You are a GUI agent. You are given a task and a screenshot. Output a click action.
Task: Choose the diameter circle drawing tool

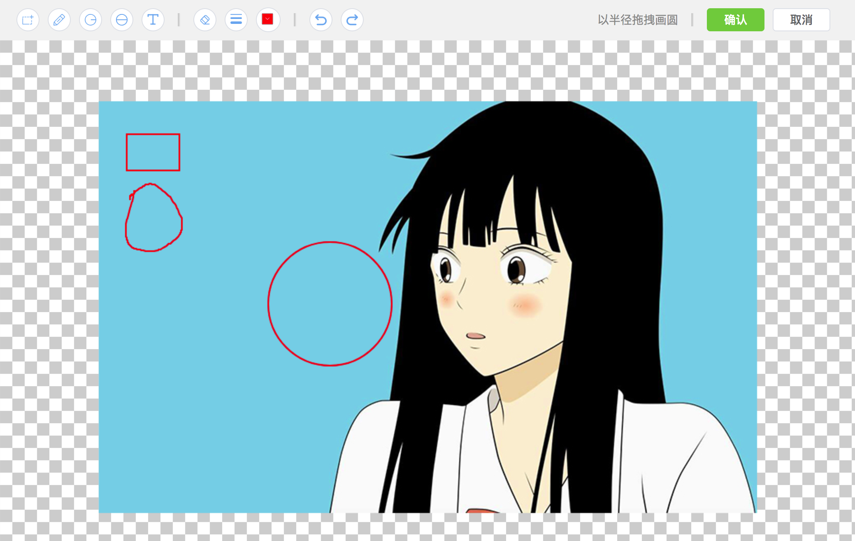(x=122, y=20)
